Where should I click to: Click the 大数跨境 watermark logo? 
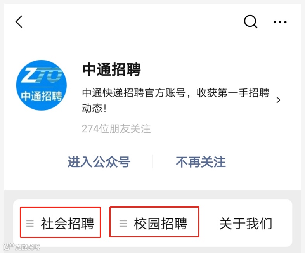(x=9, y=246)
